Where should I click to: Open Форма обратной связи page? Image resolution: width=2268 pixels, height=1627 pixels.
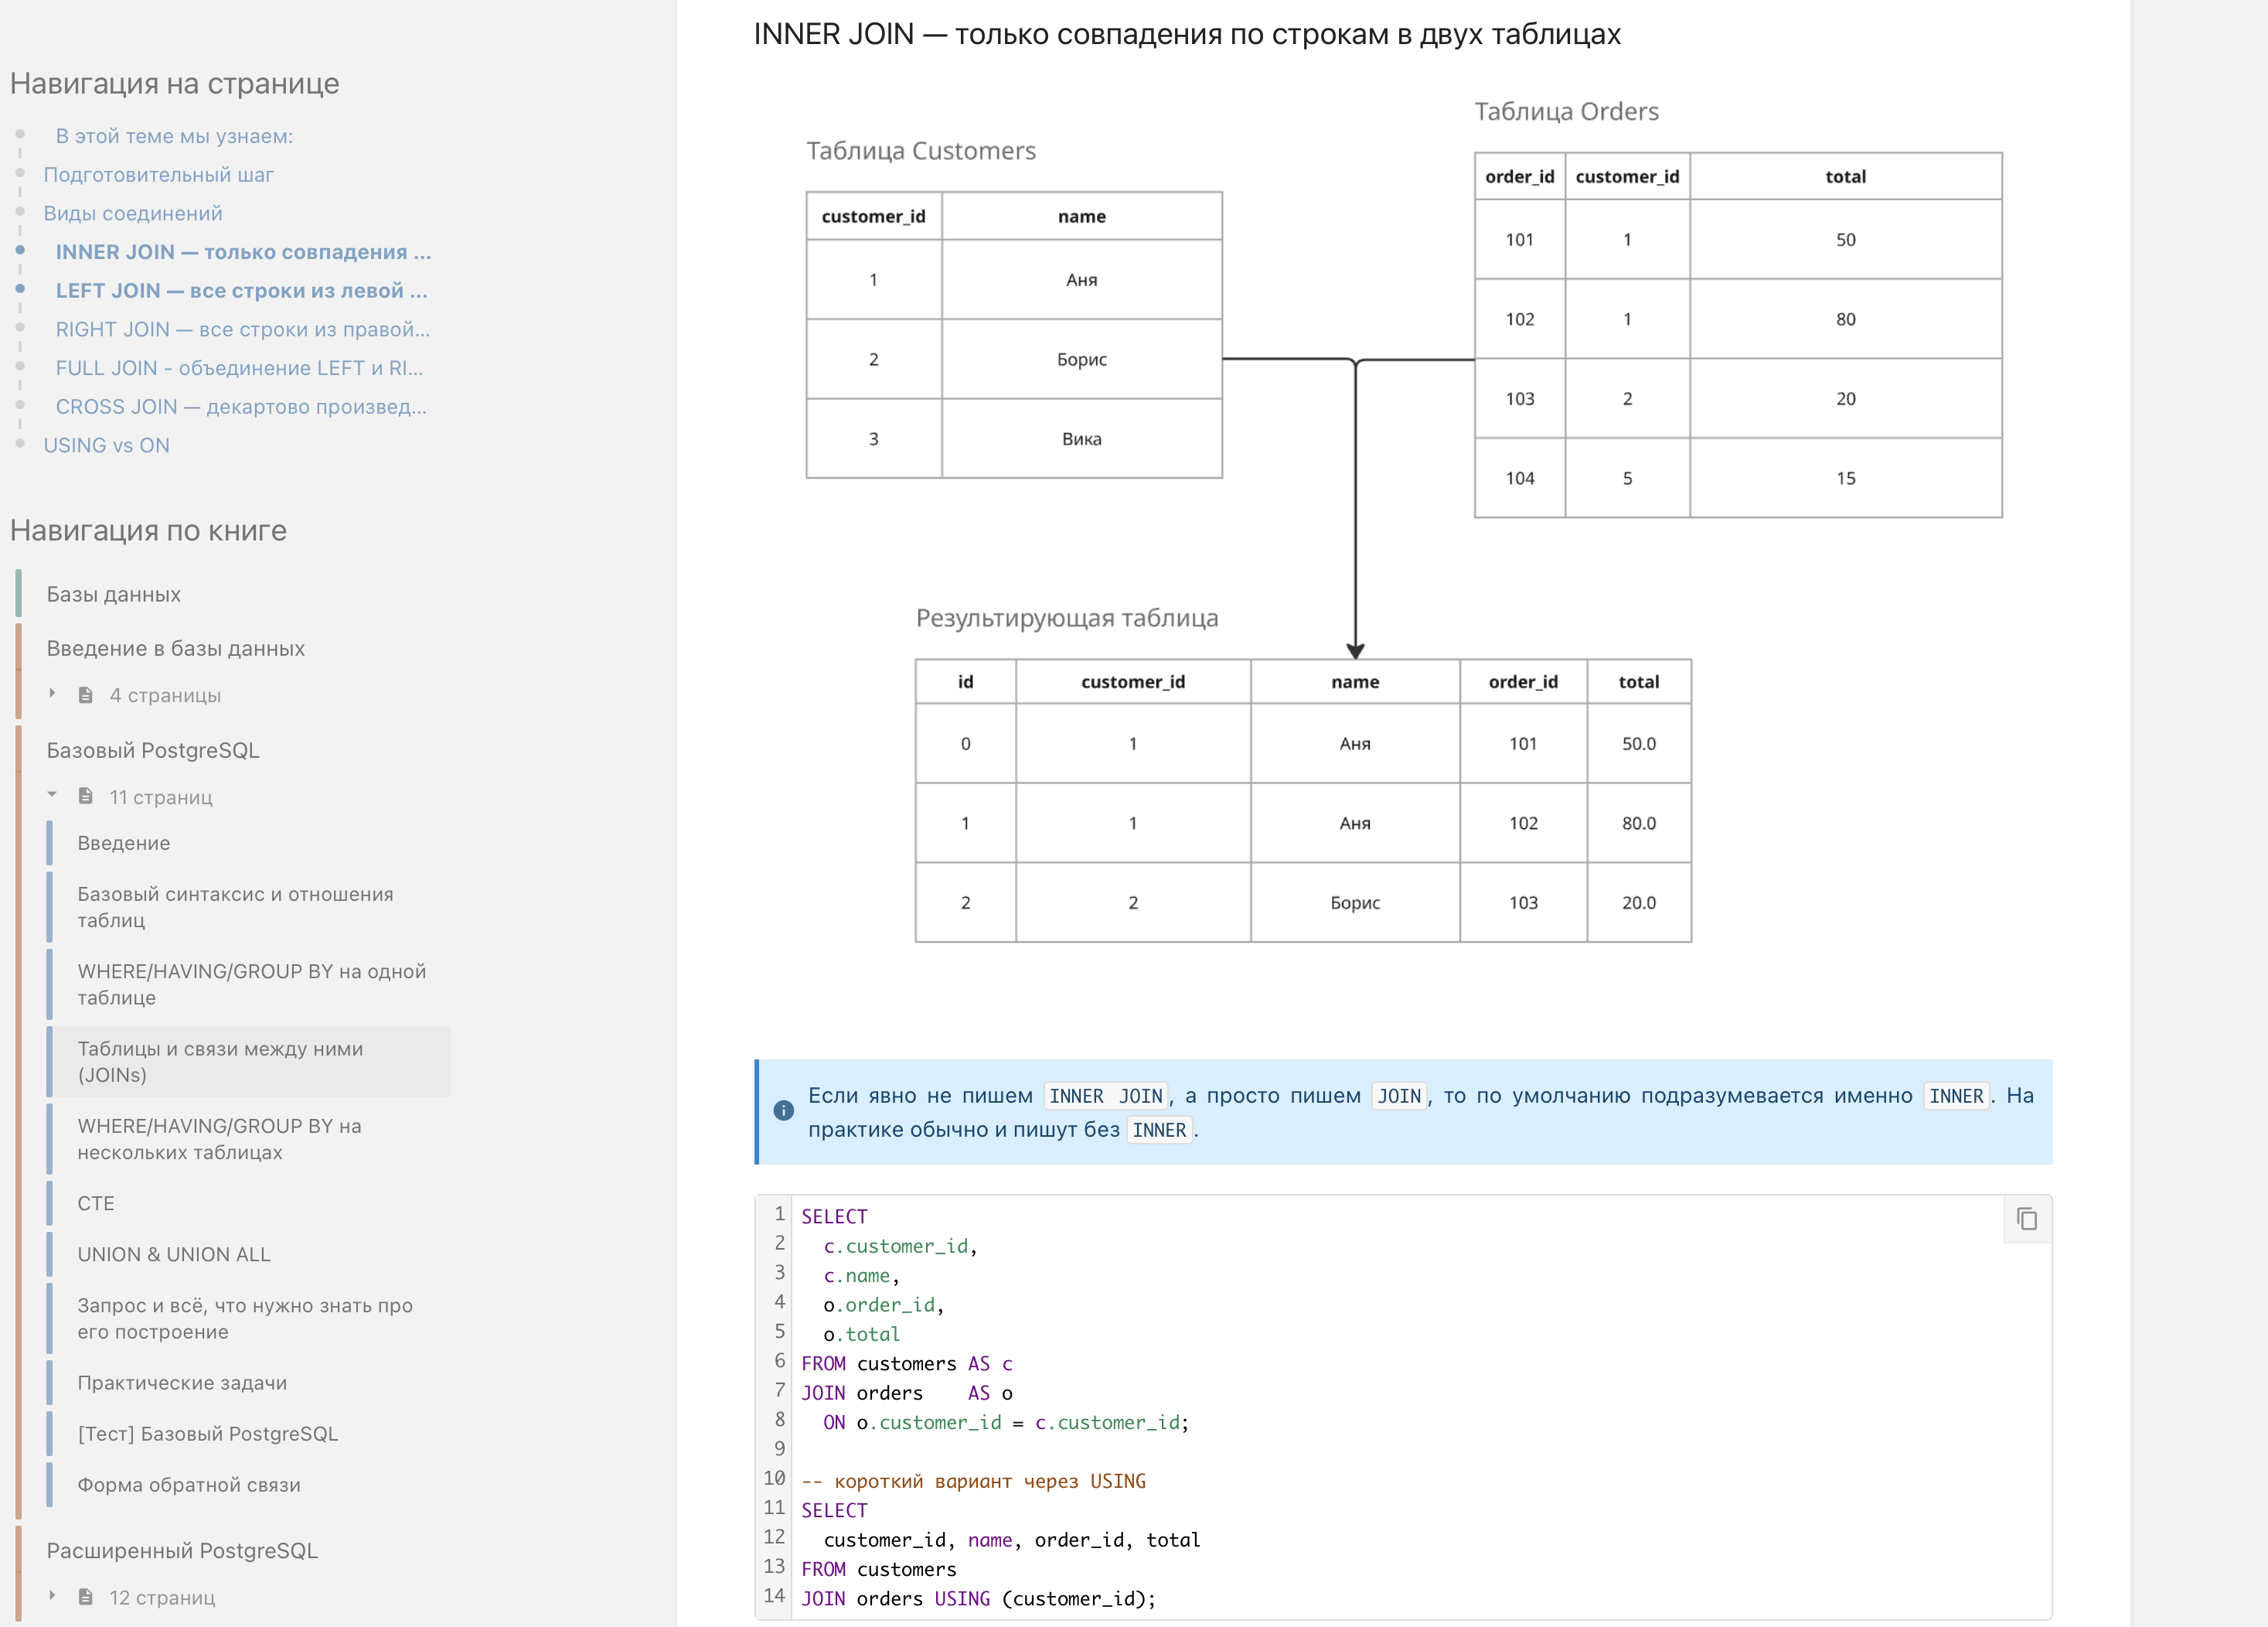point(189,1485)
